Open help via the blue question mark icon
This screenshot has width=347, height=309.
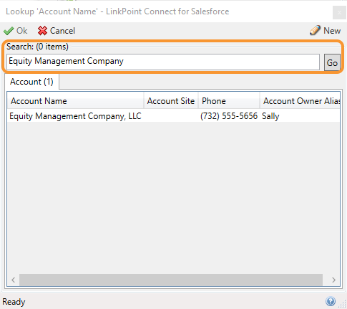pos(331,301)
